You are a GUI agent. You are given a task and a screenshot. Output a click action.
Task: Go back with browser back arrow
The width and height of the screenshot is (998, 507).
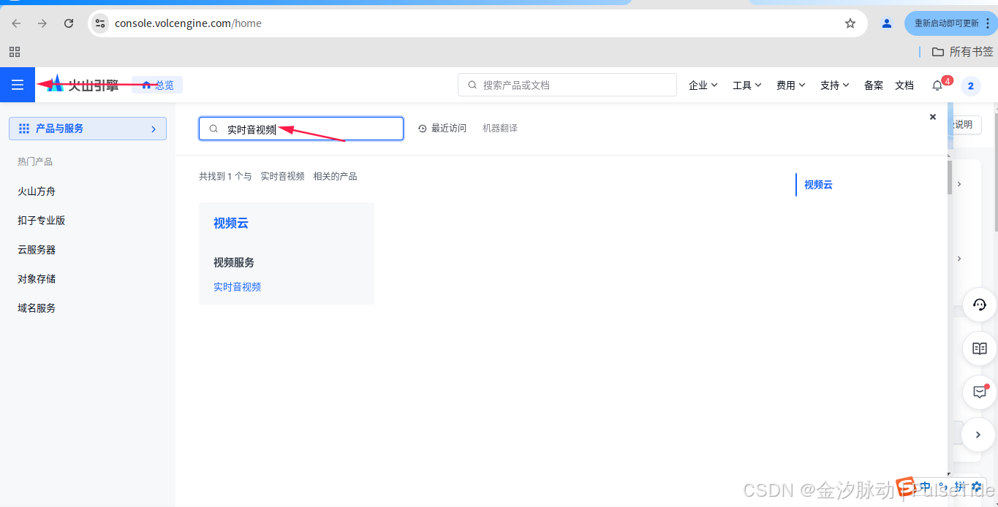tap(16, 23)
